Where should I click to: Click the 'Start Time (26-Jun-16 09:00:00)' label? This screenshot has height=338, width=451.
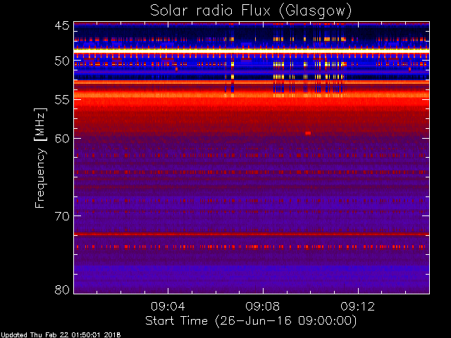tap(251, 321)
